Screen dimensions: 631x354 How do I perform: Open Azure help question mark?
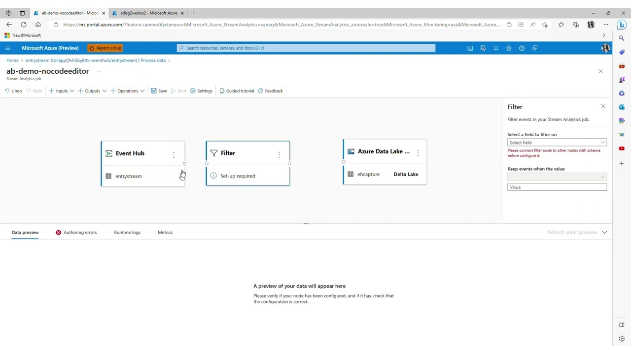click(522, 48)
